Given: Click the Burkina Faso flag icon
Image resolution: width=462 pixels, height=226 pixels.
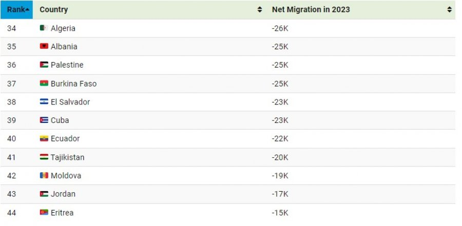Looking at the screenshot, I should [44, 84].
